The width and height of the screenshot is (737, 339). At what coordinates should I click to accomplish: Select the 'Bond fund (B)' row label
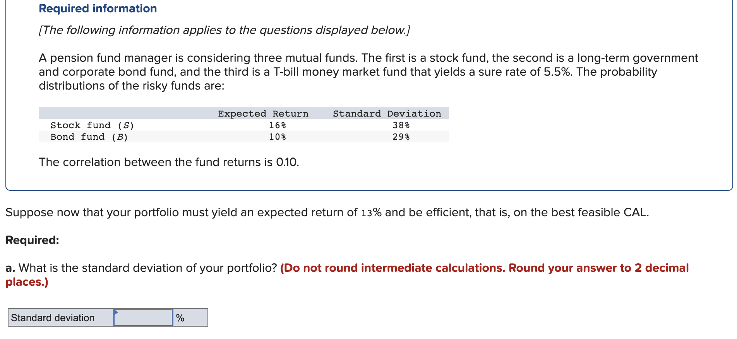point(89,137)
